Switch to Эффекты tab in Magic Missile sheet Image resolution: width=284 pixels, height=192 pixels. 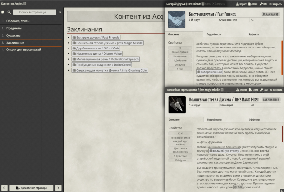pos(254,120)
